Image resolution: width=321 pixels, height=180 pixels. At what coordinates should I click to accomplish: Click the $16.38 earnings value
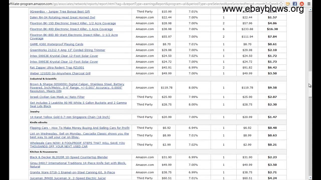pos(272,29)
